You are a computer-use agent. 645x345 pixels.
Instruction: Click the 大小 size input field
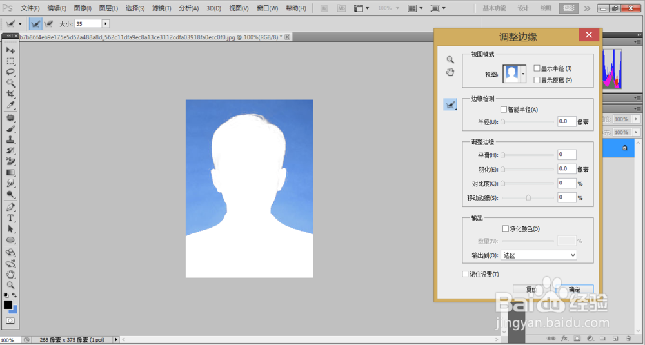pyautogui.click(x=88, y=24)
